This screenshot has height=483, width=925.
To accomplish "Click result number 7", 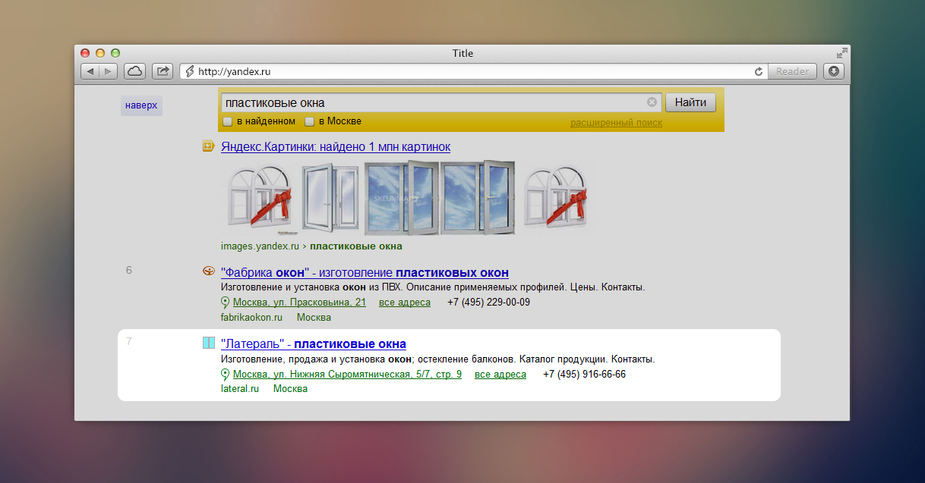I will click(129, 341).
